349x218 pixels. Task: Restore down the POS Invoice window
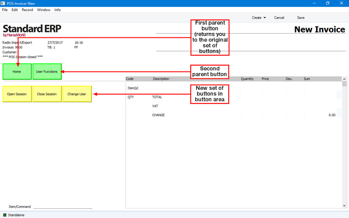pos(327,3)
